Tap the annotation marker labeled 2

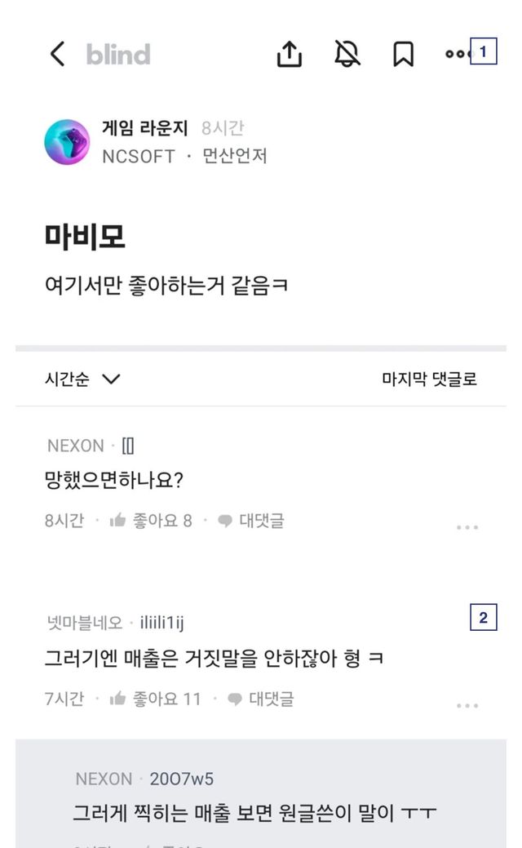click(483, 619)
